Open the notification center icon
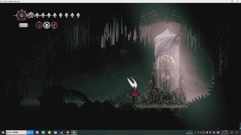Viewport: 241px width, 135px height. click(237, 133)
